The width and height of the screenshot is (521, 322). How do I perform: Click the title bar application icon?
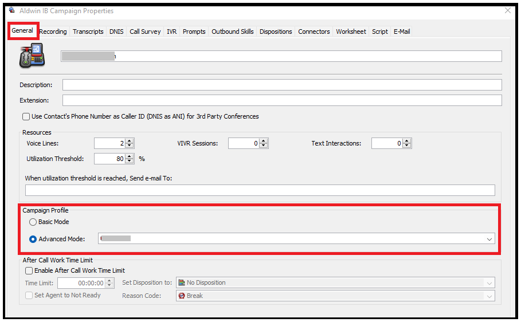11,10
